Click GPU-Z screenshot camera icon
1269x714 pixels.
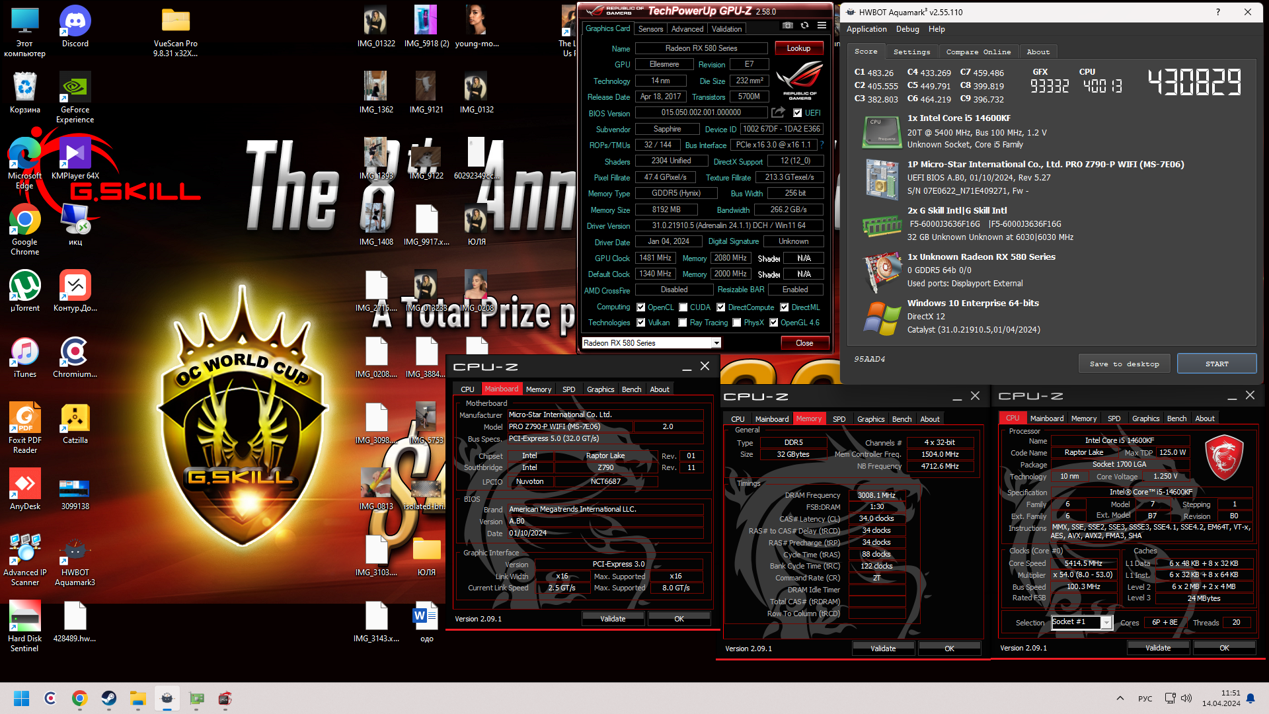(788, 25)
